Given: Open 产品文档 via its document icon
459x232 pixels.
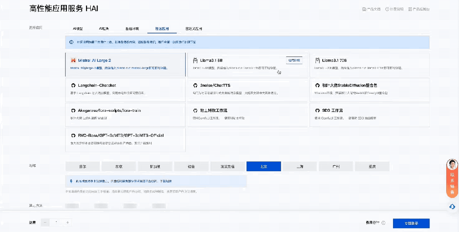Looking at the screenshot, I should click(x=364, y=9).
